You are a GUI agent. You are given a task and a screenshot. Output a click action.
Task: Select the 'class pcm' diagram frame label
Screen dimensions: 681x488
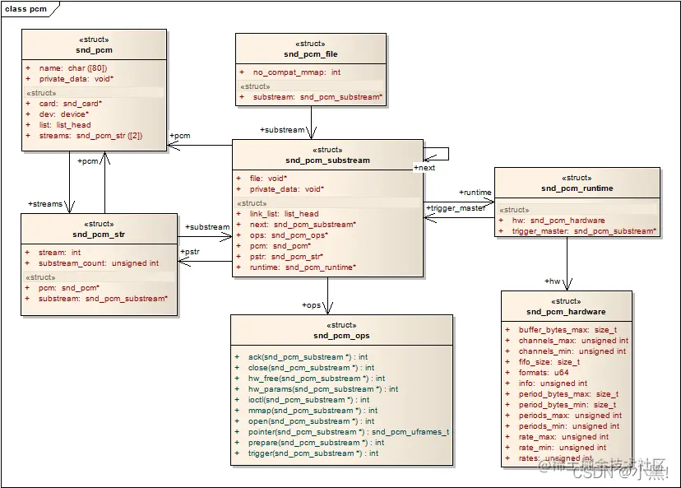[26, 9]
